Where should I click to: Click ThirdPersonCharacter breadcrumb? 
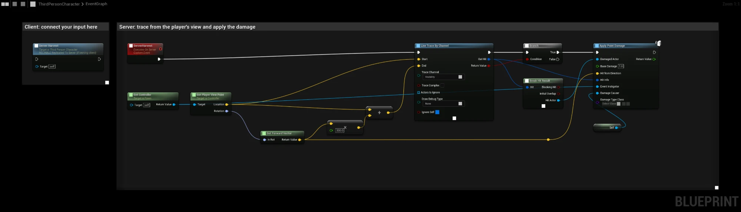coord(59,4)
